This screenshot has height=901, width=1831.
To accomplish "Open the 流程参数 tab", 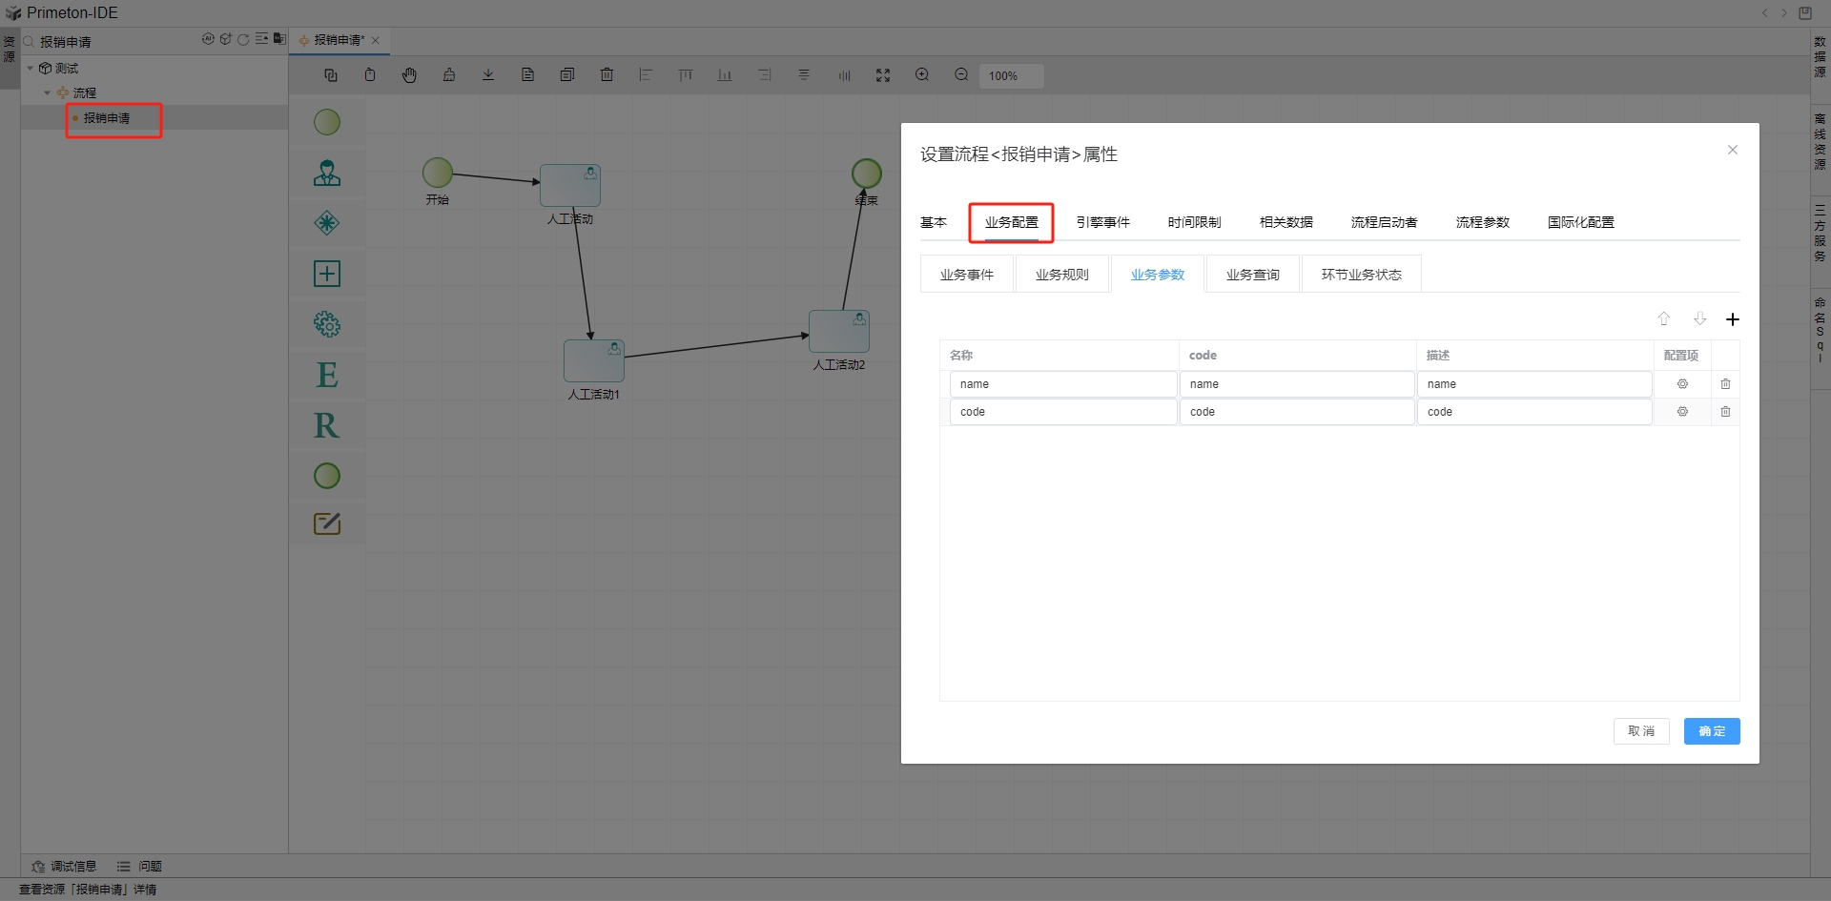I will click(x=1482, y=222).
